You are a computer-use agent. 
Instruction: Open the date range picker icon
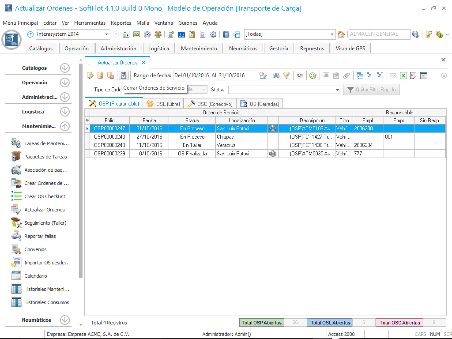point(263,75)
